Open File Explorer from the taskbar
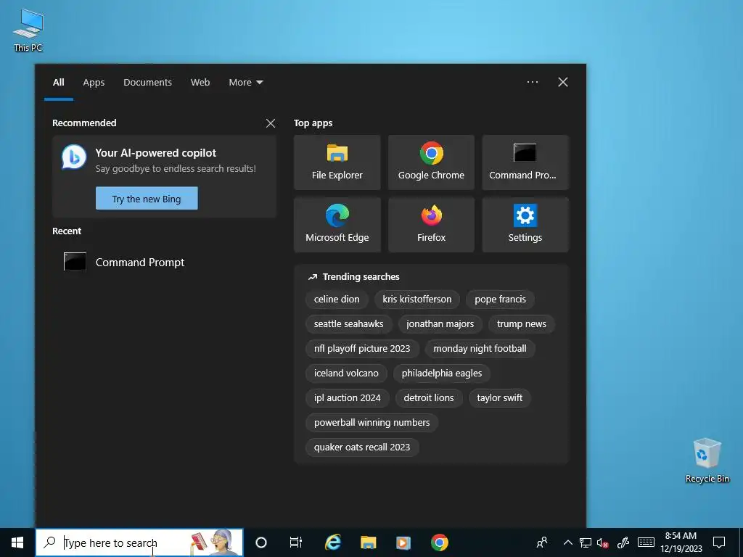The width and height of the screenshot is (743, 557). click(368, 542)
